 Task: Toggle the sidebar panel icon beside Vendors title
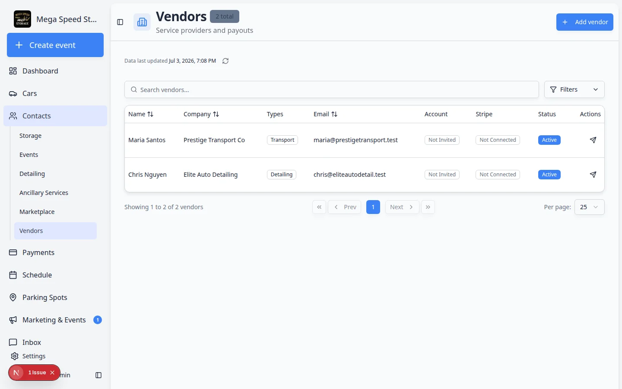(x=120, y=22)
